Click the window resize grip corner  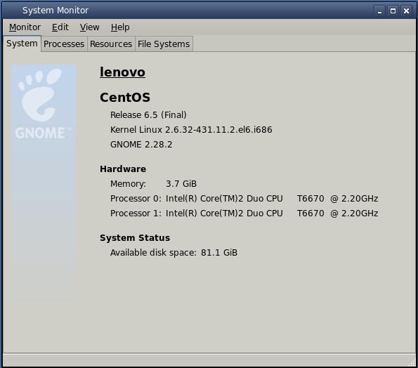coord(412,362)
